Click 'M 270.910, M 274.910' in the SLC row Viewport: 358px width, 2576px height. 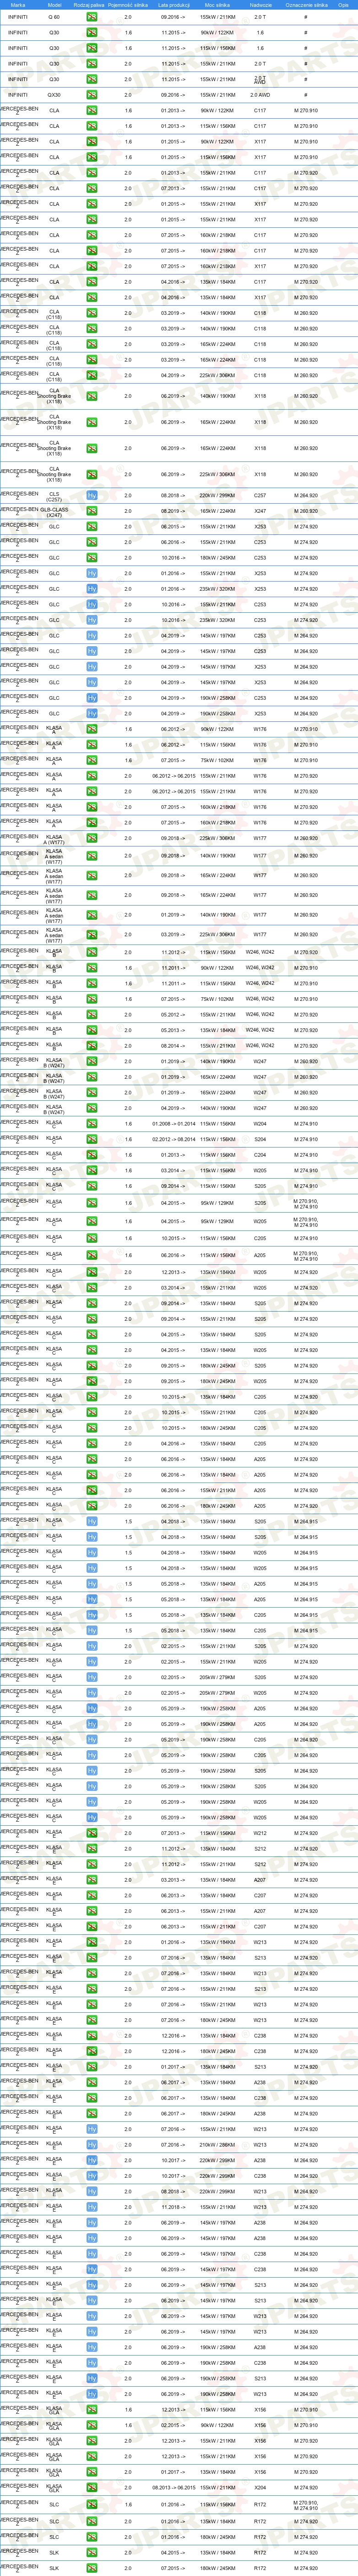(306, 2505)
